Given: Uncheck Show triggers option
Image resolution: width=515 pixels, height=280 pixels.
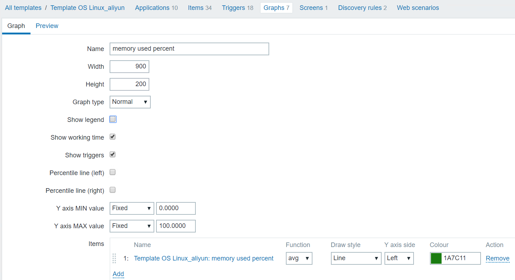Looking at the screenshot, I should pyautogui.click(x=113, y=155).
